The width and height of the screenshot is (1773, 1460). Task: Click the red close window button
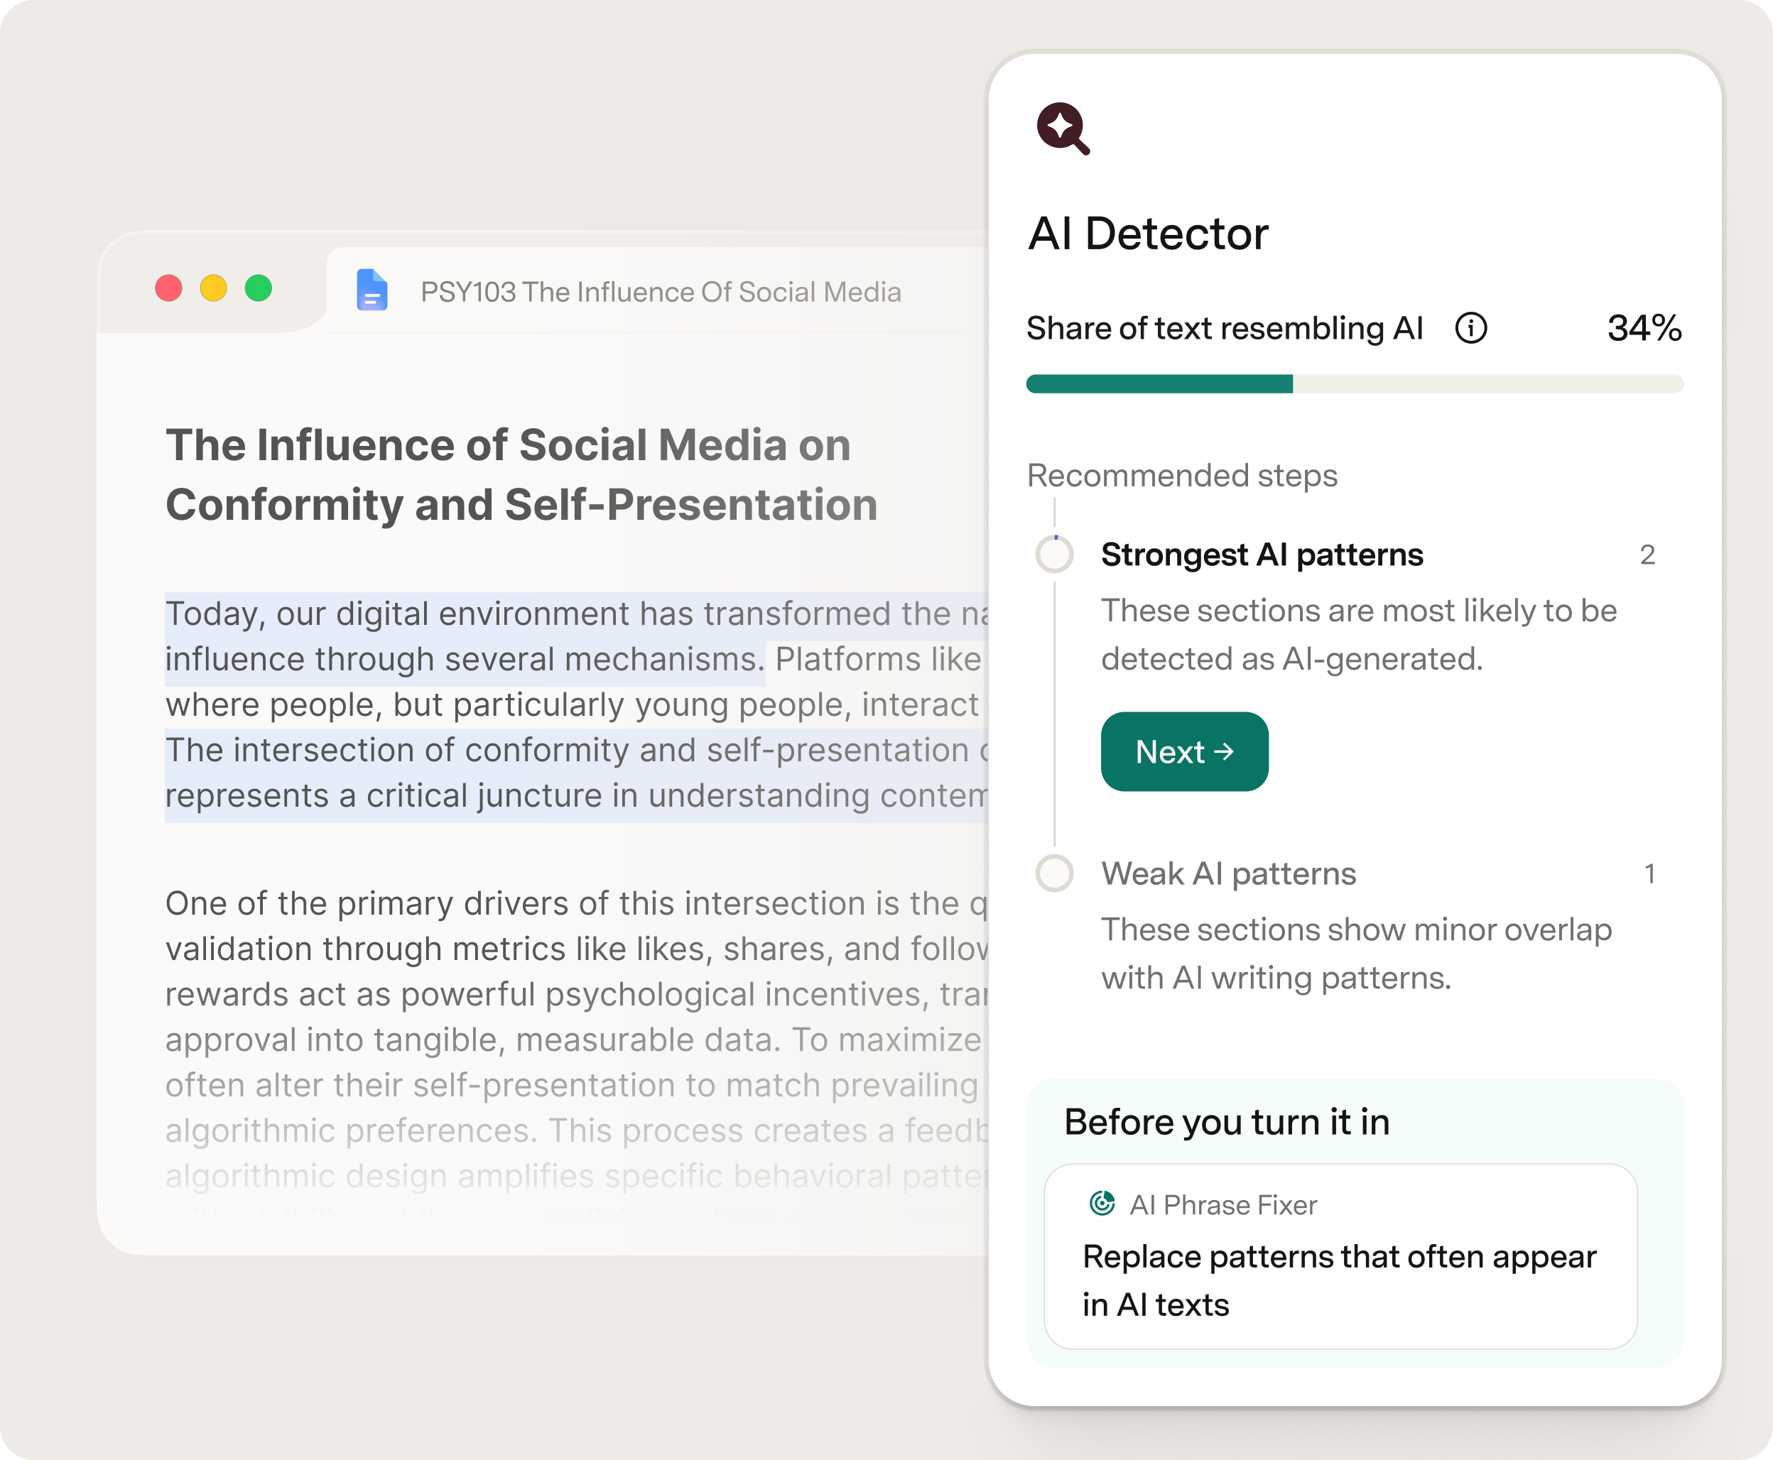tap(169, 288)
